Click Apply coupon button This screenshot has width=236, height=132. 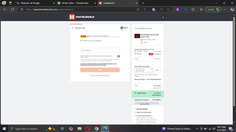click(x=157, y=70)
